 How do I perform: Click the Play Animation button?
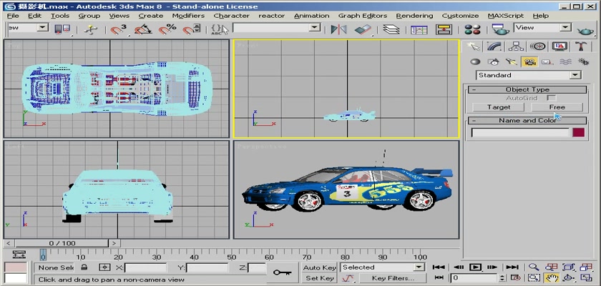click(475, 267)
